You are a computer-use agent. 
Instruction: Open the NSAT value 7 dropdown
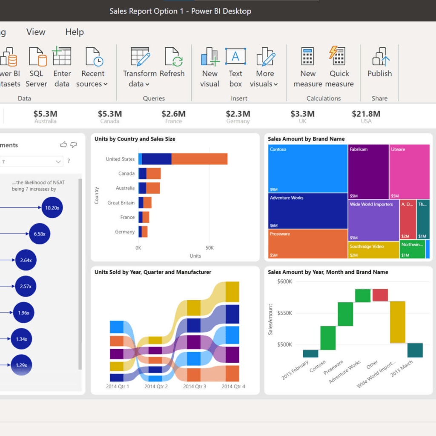pos(58,161)
